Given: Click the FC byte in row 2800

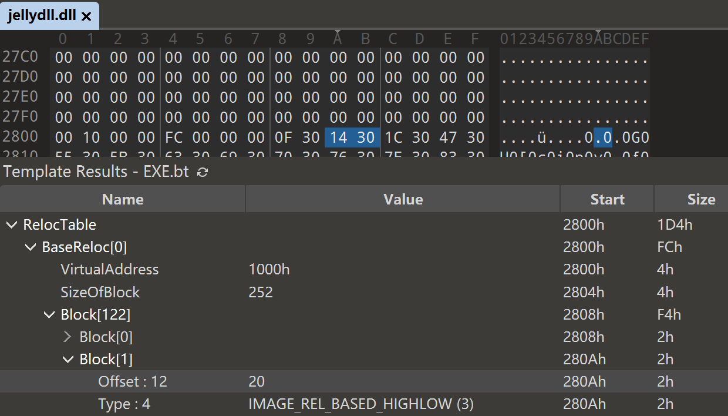Looking at the screenshot, I should tap(173, 137).
